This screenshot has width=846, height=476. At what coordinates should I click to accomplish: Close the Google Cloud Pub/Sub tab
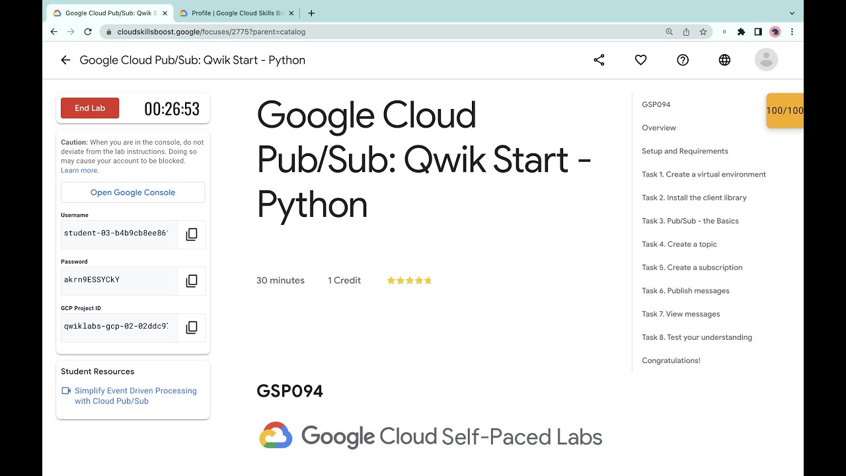(x=165, y=13)
